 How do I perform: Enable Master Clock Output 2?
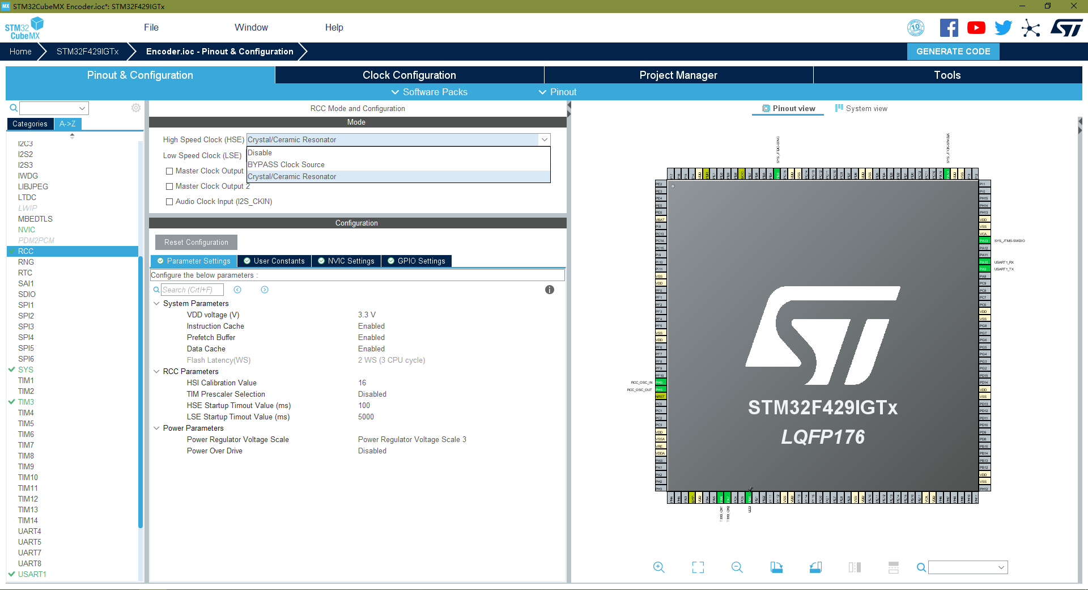tap(168, 186)
